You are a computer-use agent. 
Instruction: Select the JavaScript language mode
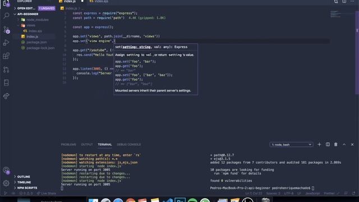coord(312,194)
